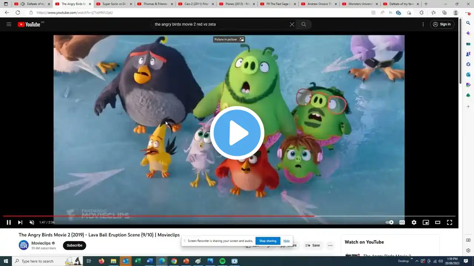Save the video to a playlist

[313, 245]
